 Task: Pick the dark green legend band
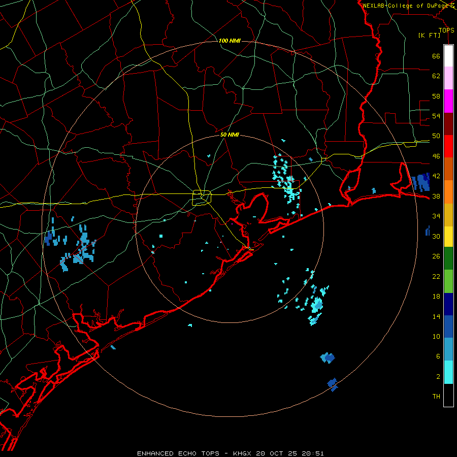(448, 258)
